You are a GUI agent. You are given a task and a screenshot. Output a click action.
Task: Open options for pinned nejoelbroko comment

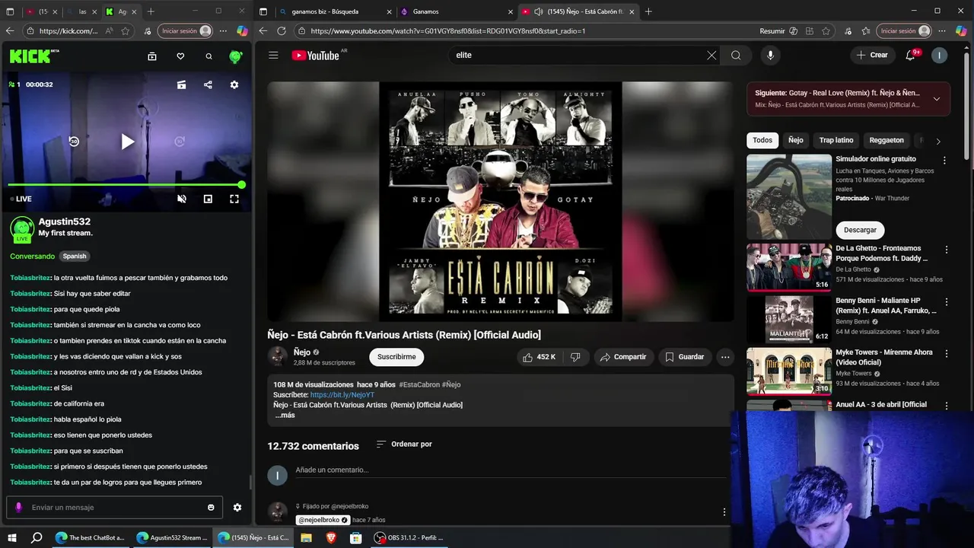click(x=724, y=512)
